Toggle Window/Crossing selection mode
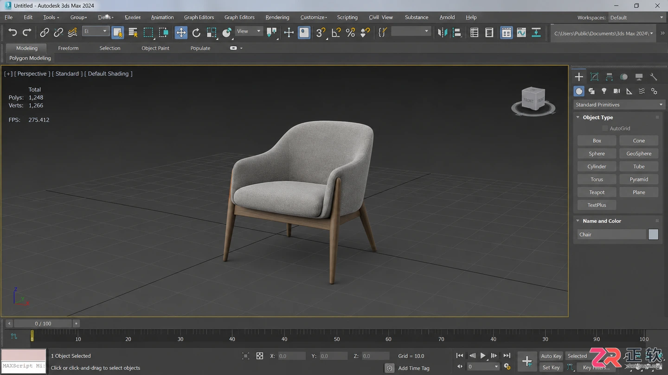668x375 pixels. click(x=164, y=32)
